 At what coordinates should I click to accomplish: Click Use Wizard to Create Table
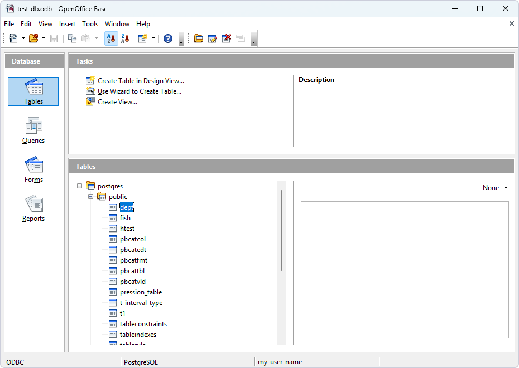[138, 91]
